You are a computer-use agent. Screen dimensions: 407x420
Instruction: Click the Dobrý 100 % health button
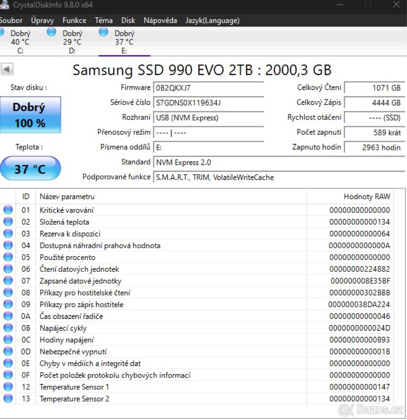pyautogui.click(x=30, y=115)
